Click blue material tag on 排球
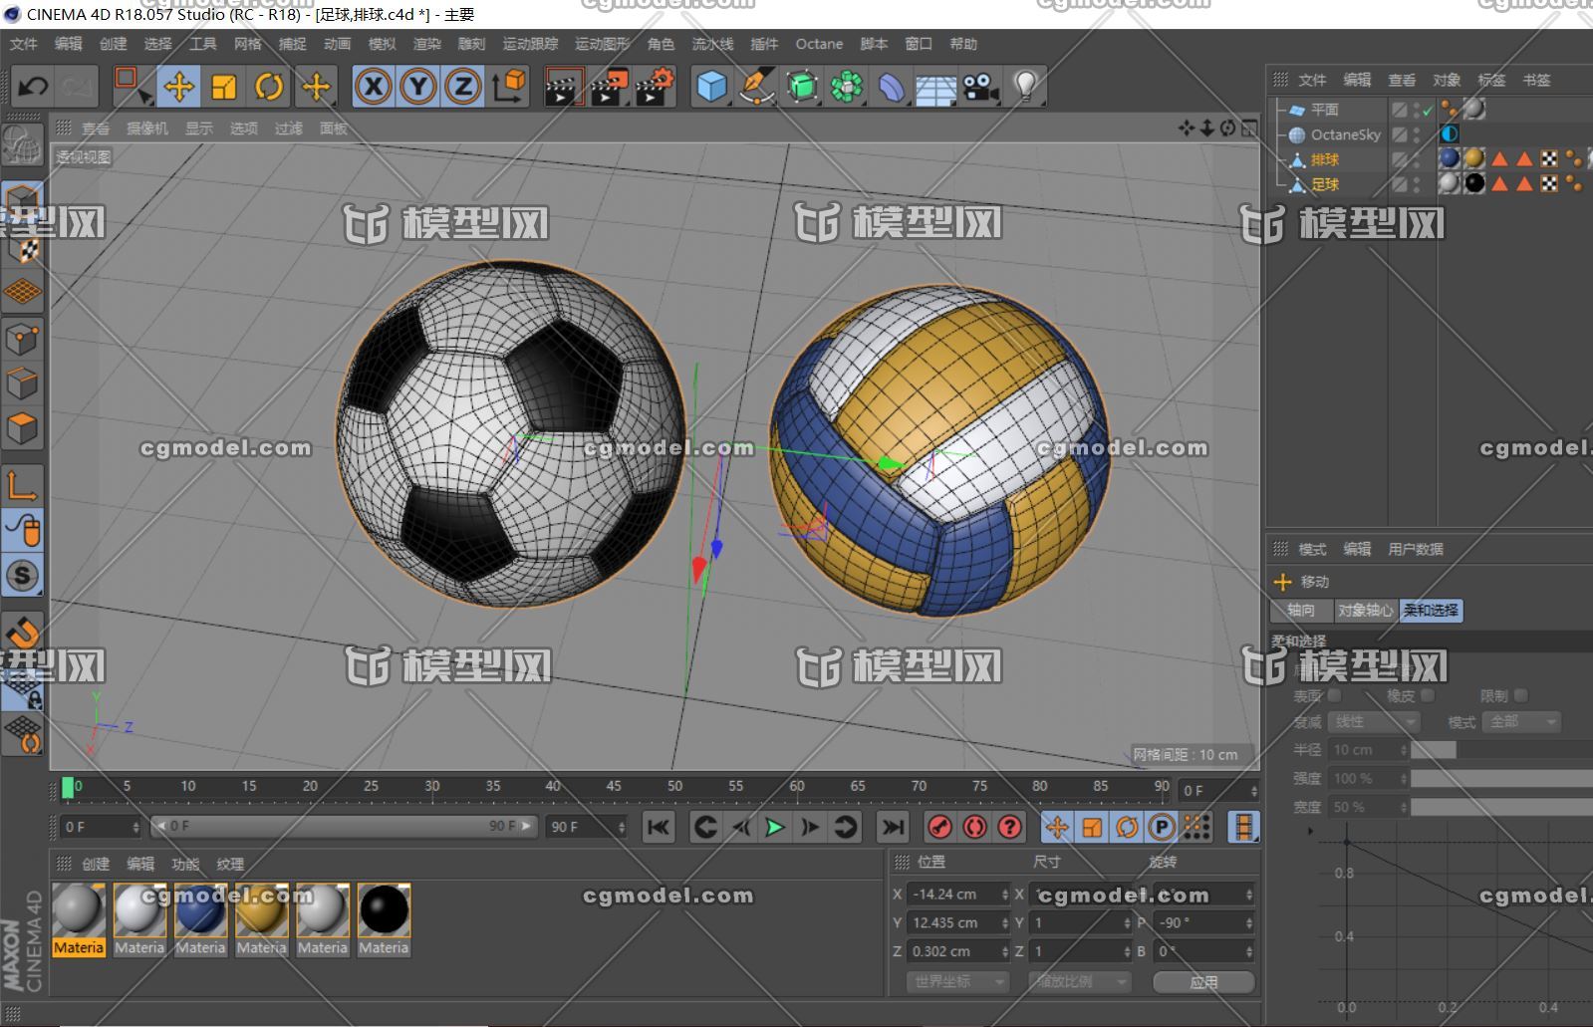Viewport: 1593px width, 1027px height. (x=1450, y=158)
